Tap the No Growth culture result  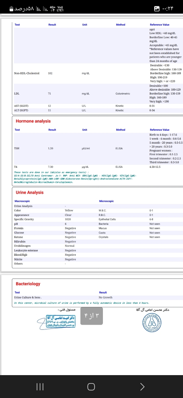[106, 297]
